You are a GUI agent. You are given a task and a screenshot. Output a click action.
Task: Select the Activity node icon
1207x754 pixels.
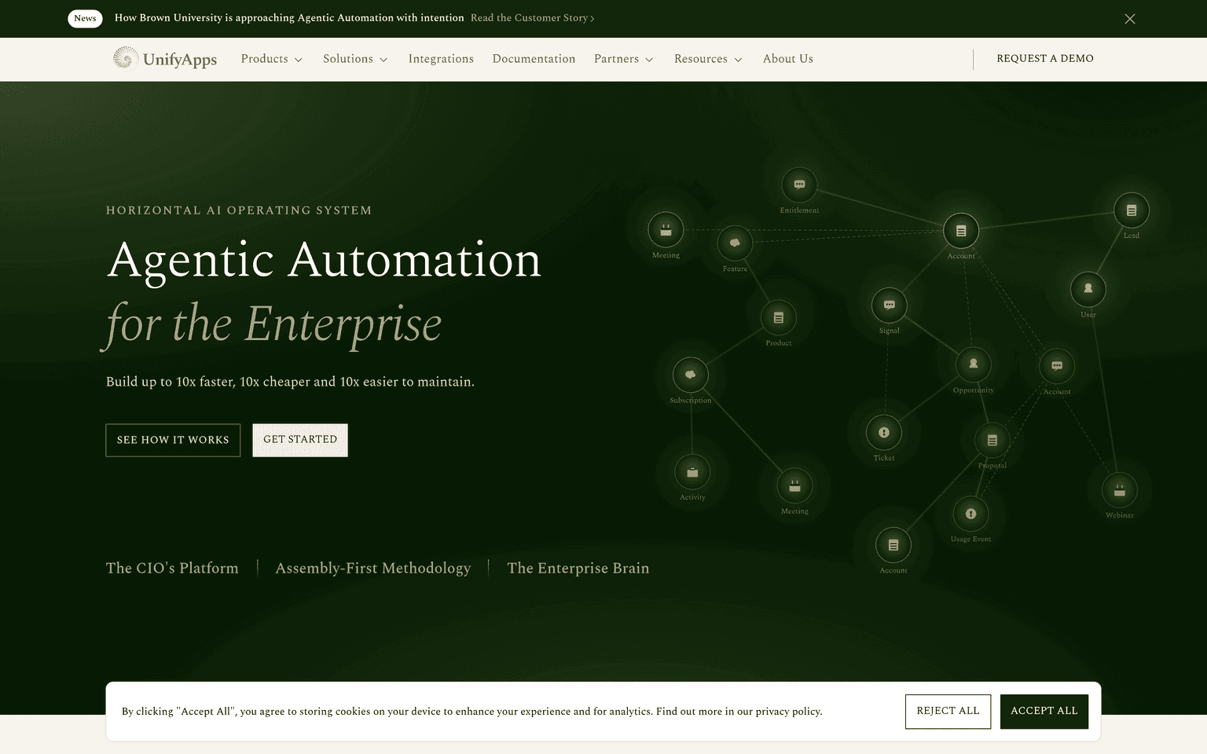coord(692,472)
